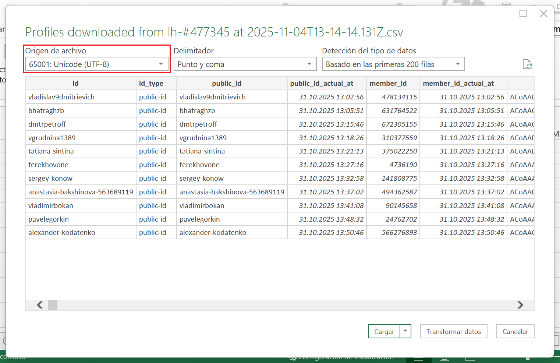Click the left scroll arrow under the preview

(x=40, y=305)
